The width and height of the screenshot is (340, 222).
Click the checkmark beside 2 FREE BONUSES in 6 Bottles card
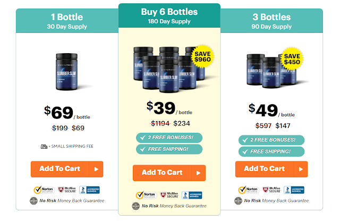point(141,137)
